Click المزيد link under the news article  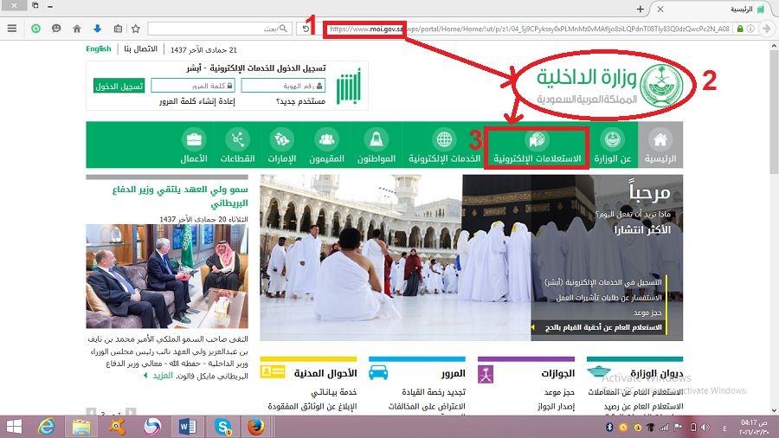point(162,376)
